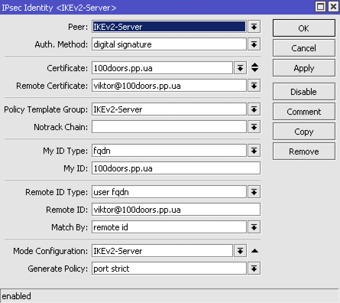Open the Notrack Chain dropdown

point(254,127)
